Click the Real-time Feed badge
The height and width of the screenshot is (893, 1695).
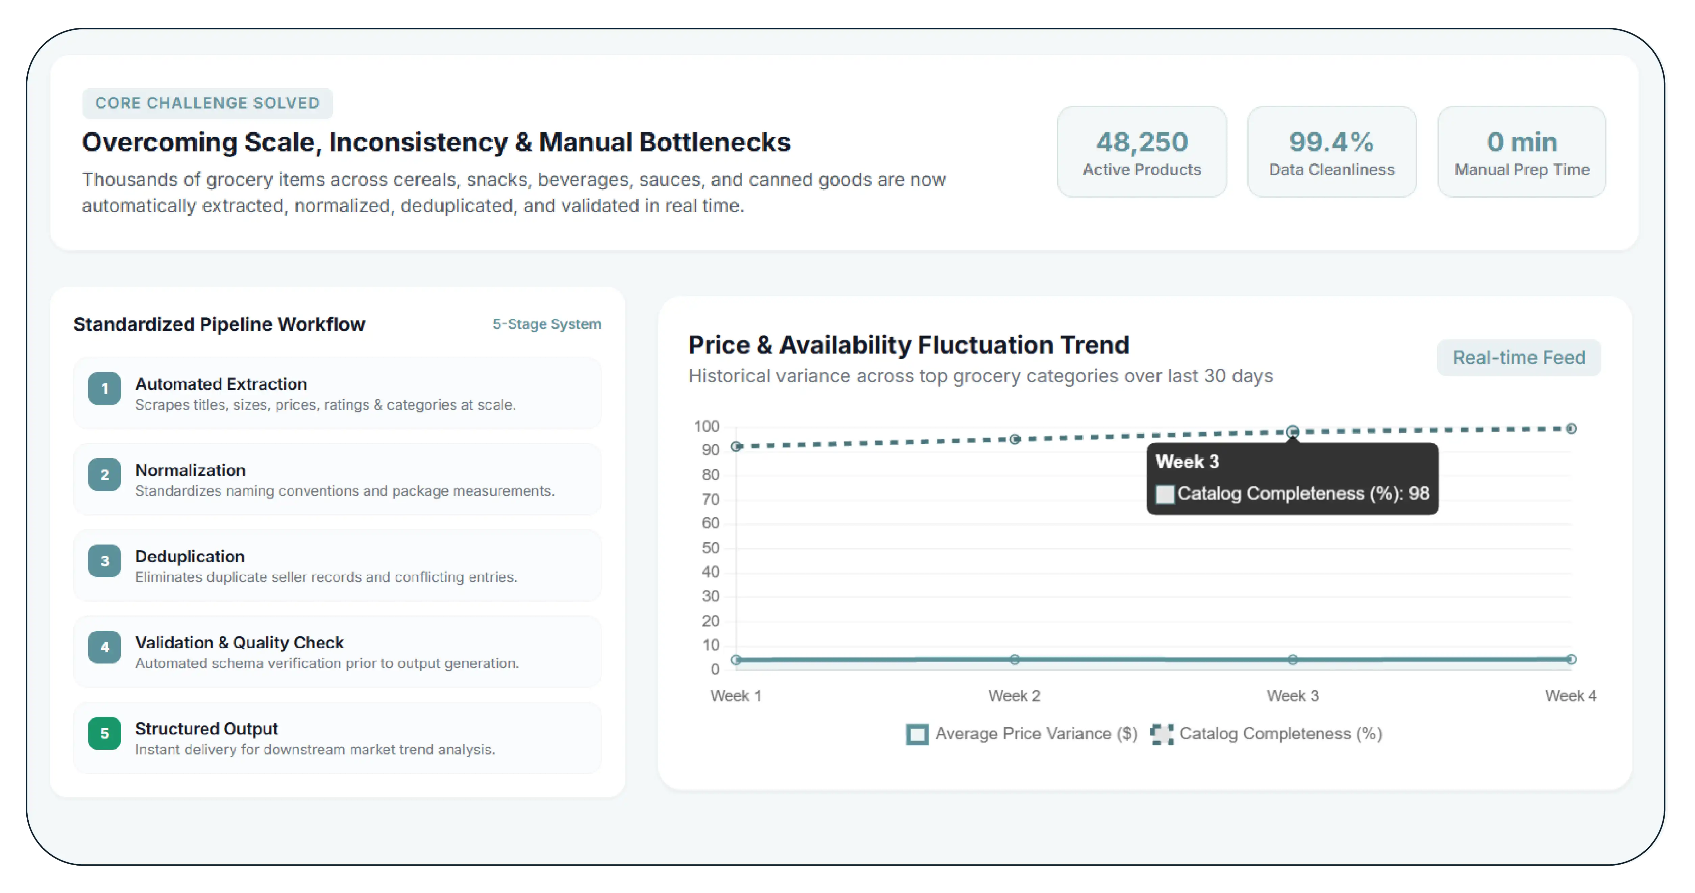click(x=1519, y=357)
